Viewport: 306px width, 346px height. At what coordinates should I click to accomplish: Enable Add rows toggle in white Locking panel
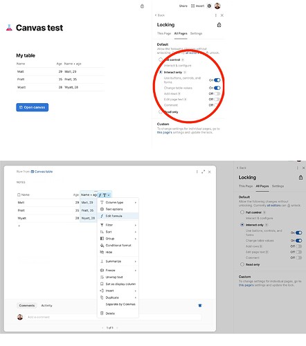pyautogui.click(x=217, y=93)
